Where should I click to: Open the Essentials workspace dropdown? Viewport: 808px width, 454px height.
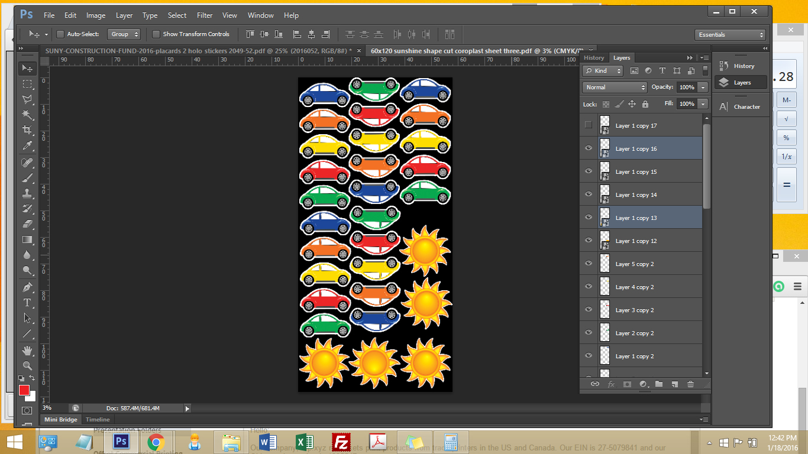(x=730, y=35)
